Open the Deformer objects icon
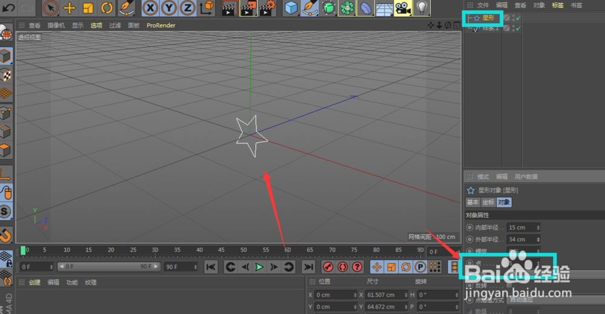This screenshot has width=605, height=314. (365, 8)
